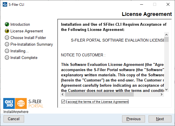Toggle the accept license terms checkbox
Image resolution: width=175 pixels, height=126 pixels.
pos(63,102)
